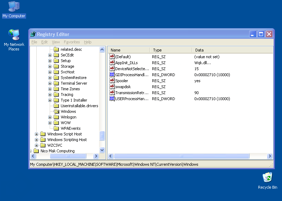Minimize the Registry Editor window

252,34
